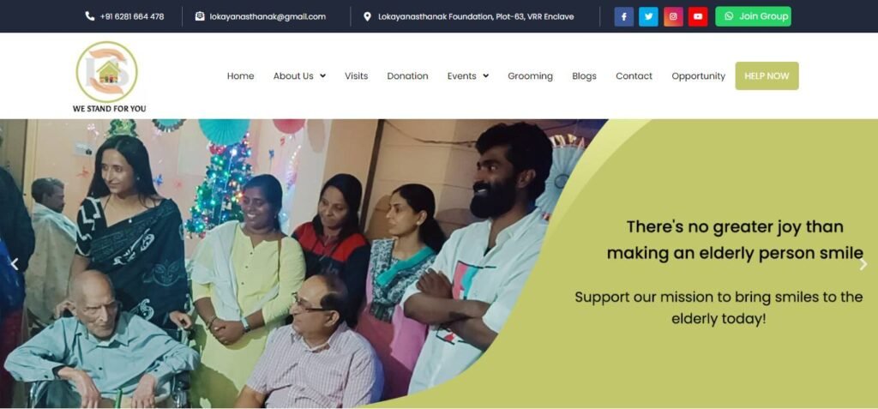Screen dimensions: 878x409
Task: Open the Opportunity menu link
Action: pos(698,75)
